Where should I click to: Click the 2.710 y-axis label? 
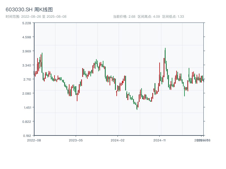(27, 79)
